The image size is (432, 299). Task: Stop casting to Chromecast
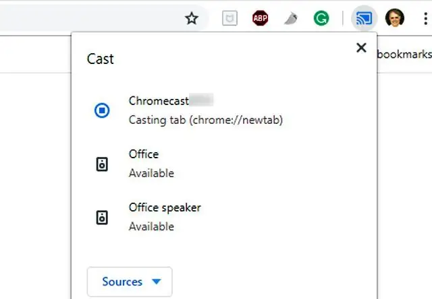102,110
